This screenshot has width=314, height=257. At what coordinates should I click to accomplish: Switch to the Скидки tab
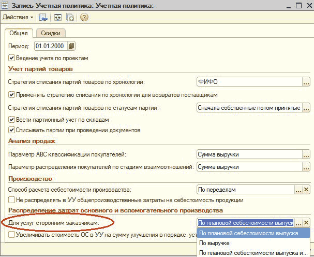coord(51,33)
